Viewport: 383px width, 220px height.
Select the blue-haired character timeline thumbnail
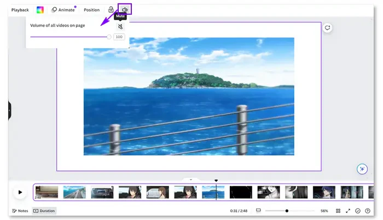(324, 192)
